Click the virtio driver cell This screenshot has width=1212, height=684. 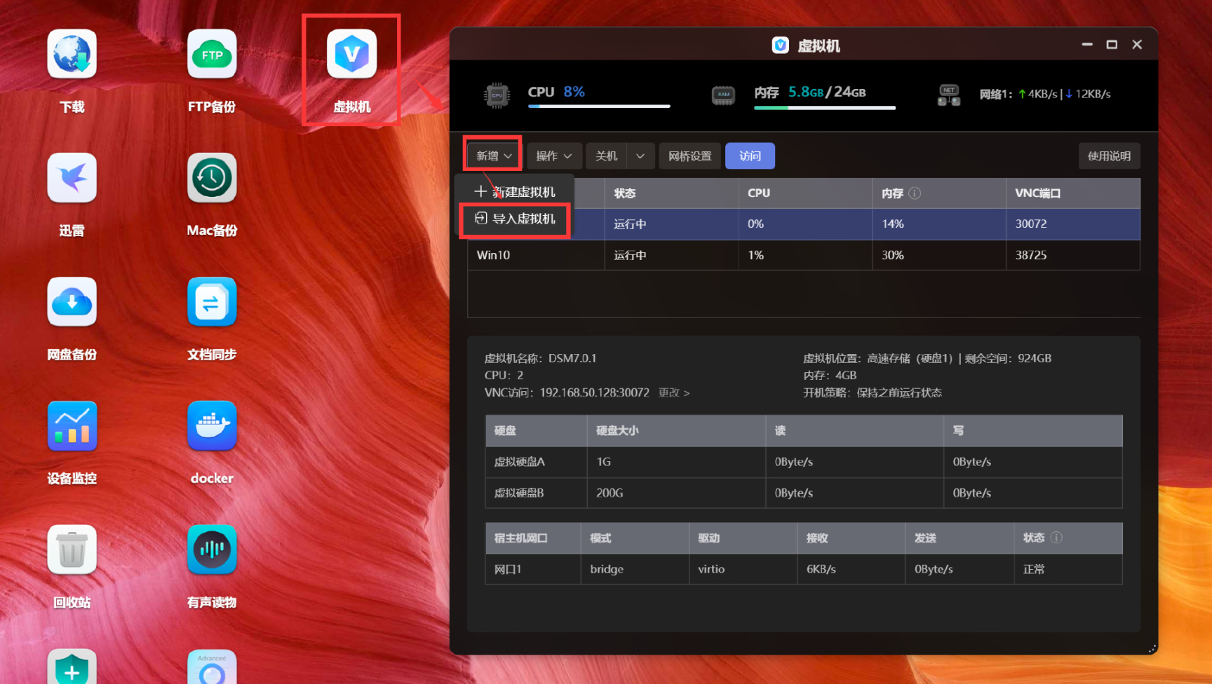743,569
